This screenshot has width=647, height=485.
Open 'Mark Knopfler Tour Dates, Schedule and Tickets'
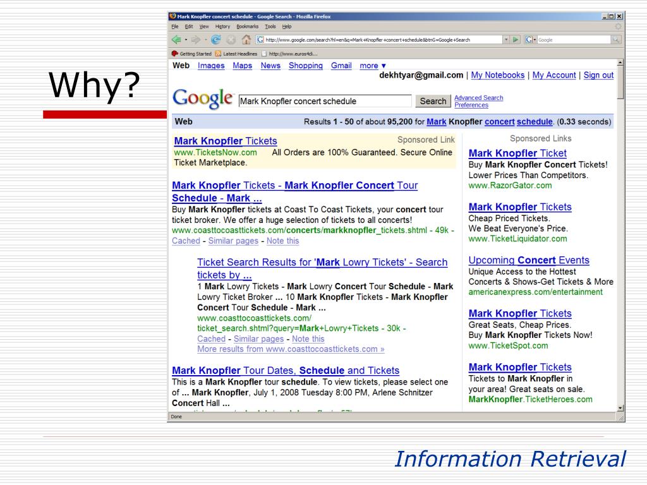[x=286, y=370]
